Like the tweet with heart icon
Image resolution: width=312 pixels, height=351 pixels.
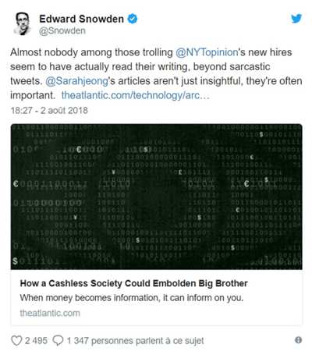pos(17,340)
